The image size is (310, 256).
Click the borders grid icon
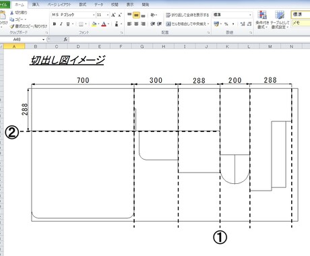[x=81, y=24]
